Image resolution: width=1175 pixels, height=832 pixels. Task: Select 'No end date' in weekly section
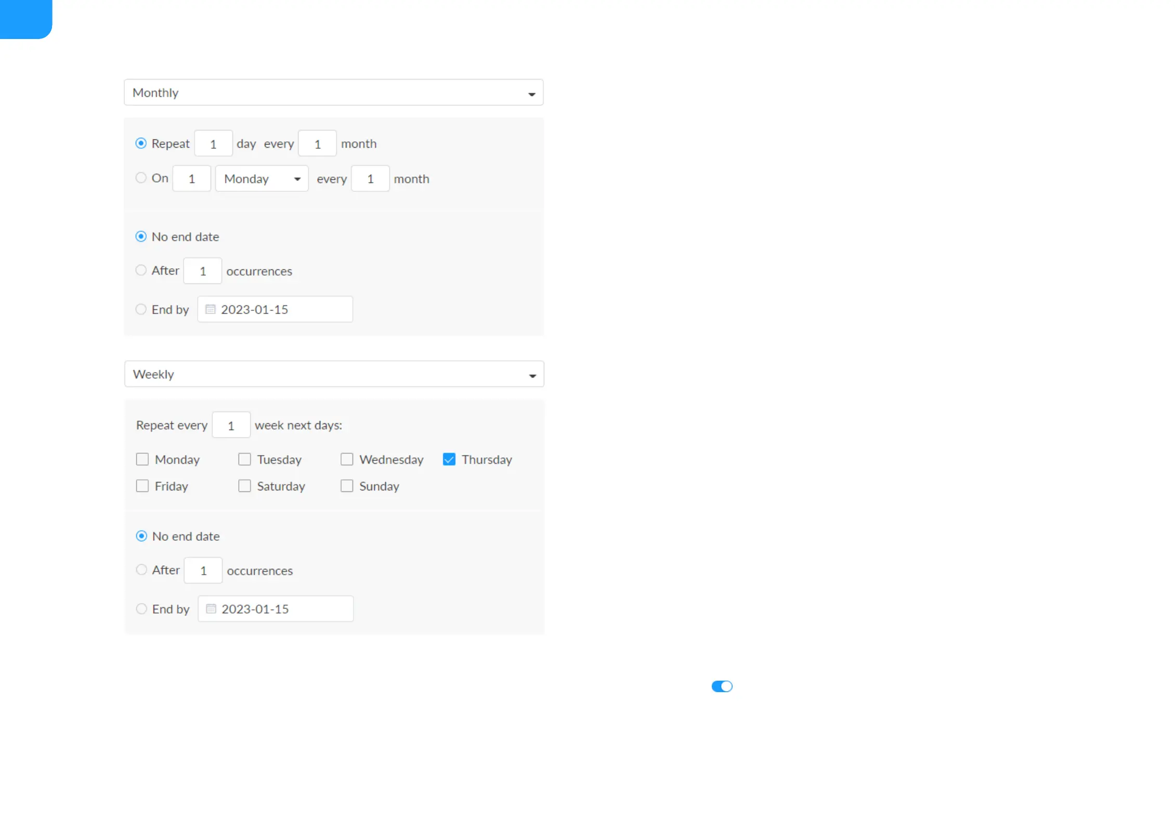[x=141, y=536]
